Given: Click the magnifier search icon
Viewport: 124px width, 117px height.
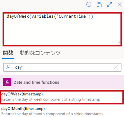Looking at the screenshot, I should pos(8,67).
